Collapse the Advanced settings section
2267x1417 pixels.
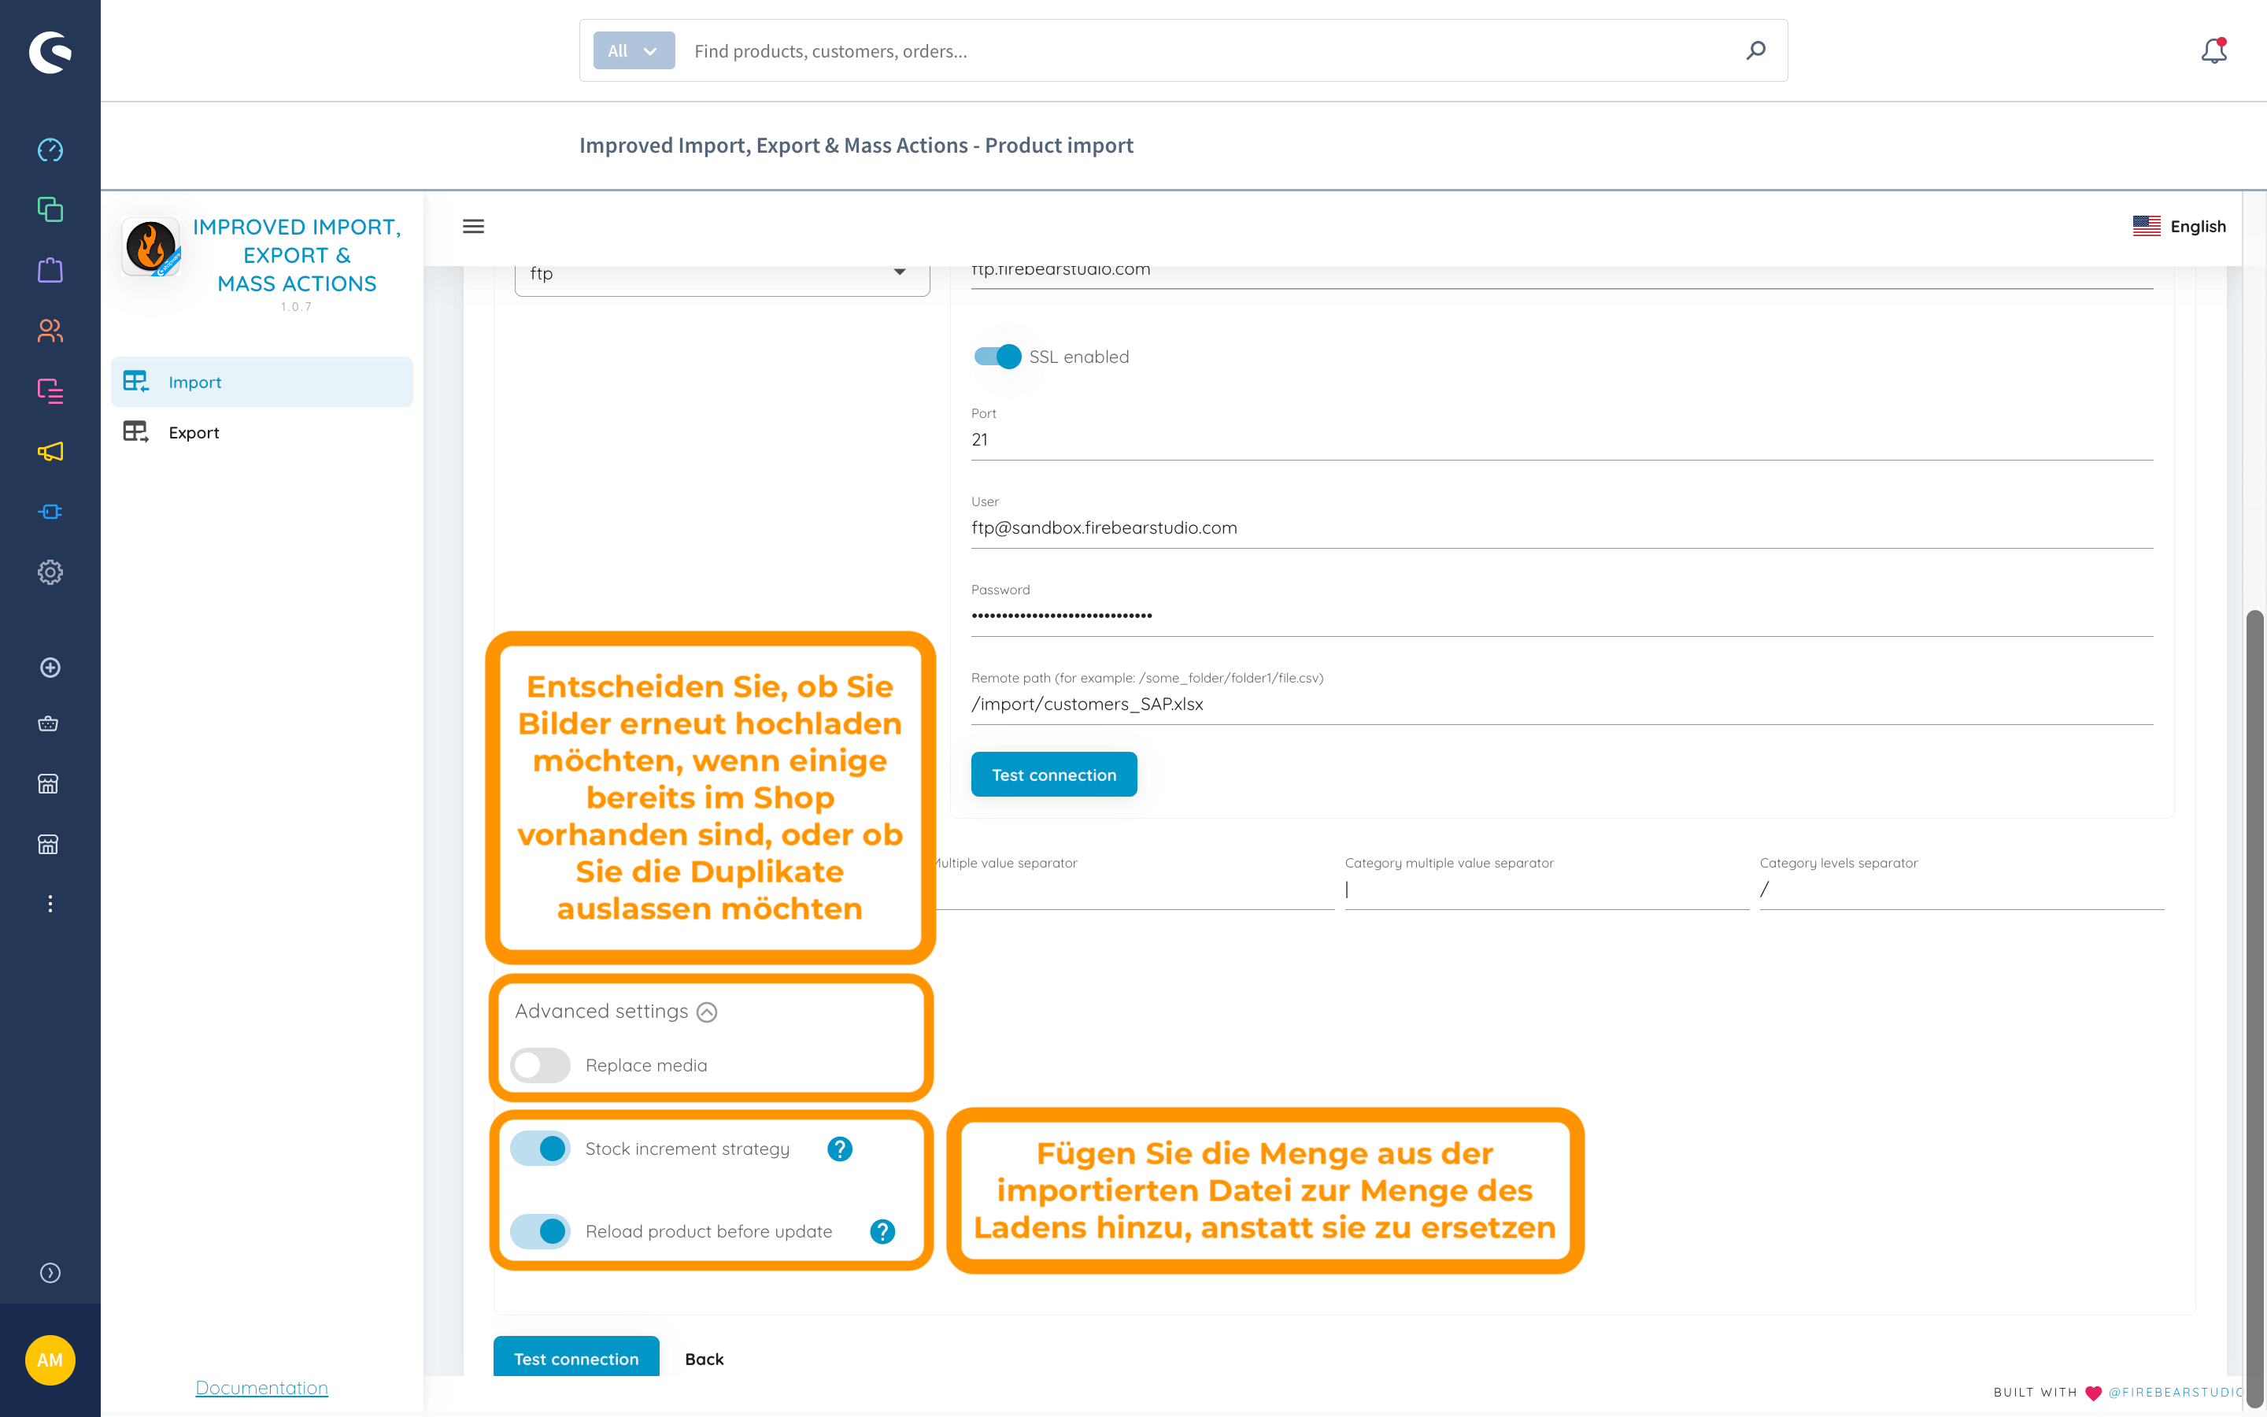(708, 1012)
